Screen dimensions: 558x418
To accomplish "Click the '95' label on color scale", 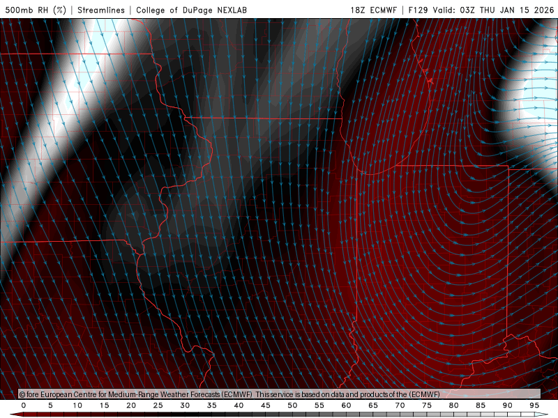I will [534, 405].
